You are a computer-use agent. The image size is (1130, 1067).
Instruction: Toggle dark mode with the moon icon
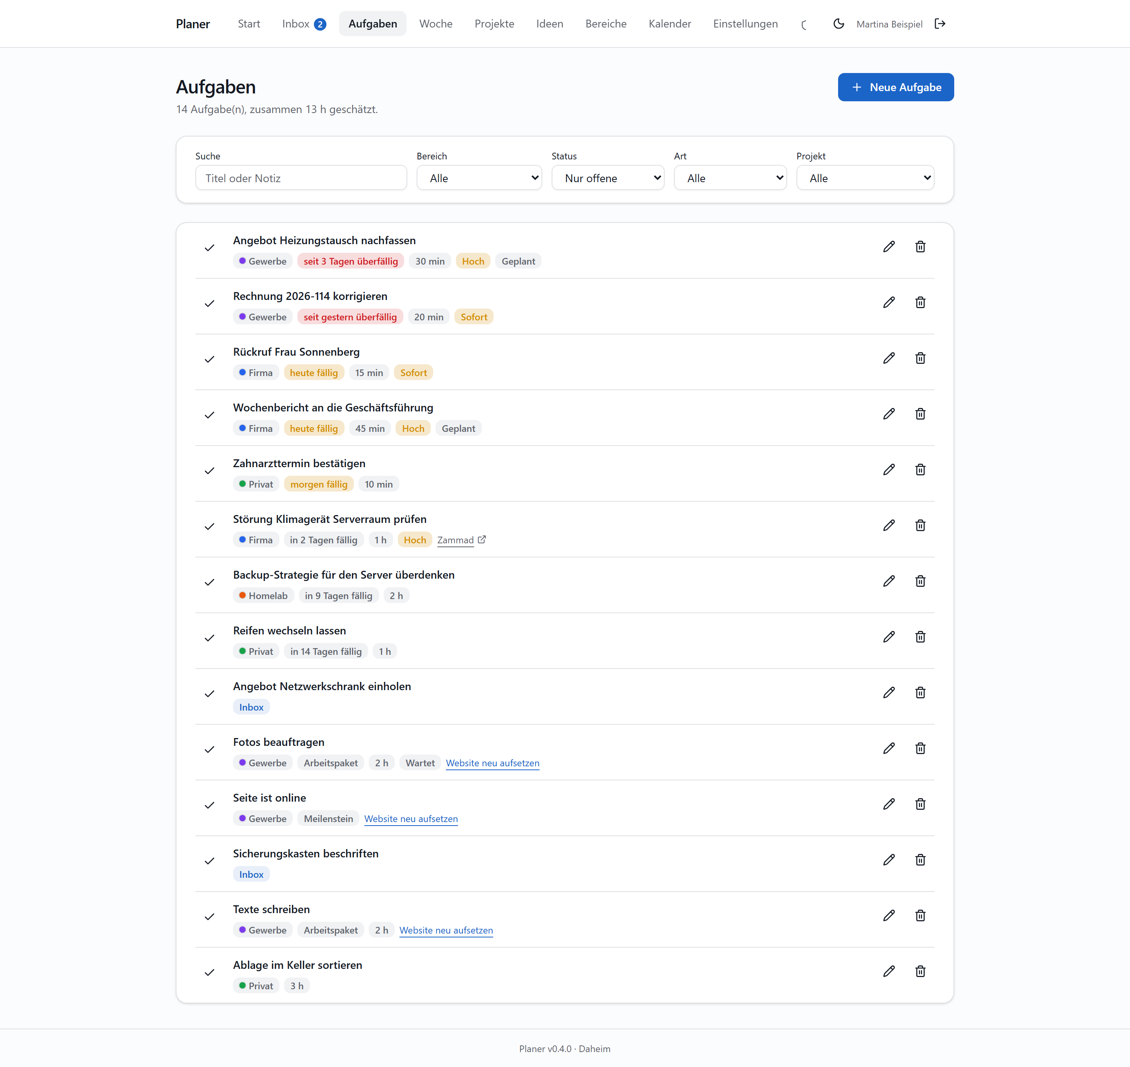pyautogui.click(x=838, y=24)
